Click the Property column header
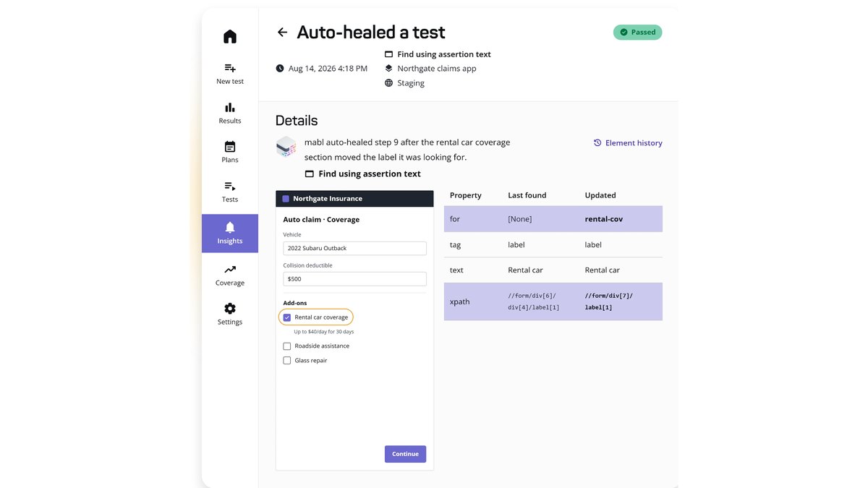The height and width of the screenshot is (488, 868). (466, 195)
